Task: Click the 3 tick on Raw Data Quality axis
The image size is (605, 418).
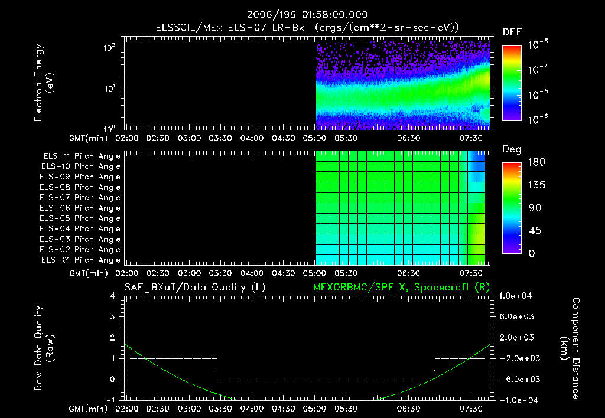Action: coord(113,316)
